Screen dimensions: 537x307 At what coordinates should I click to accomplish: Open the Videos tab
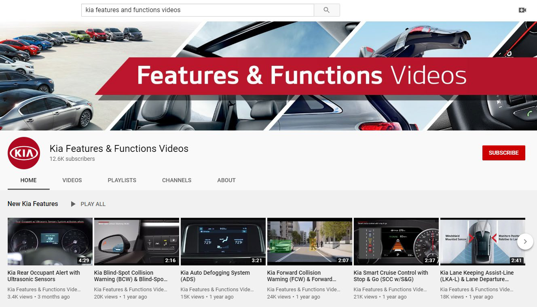72,180
